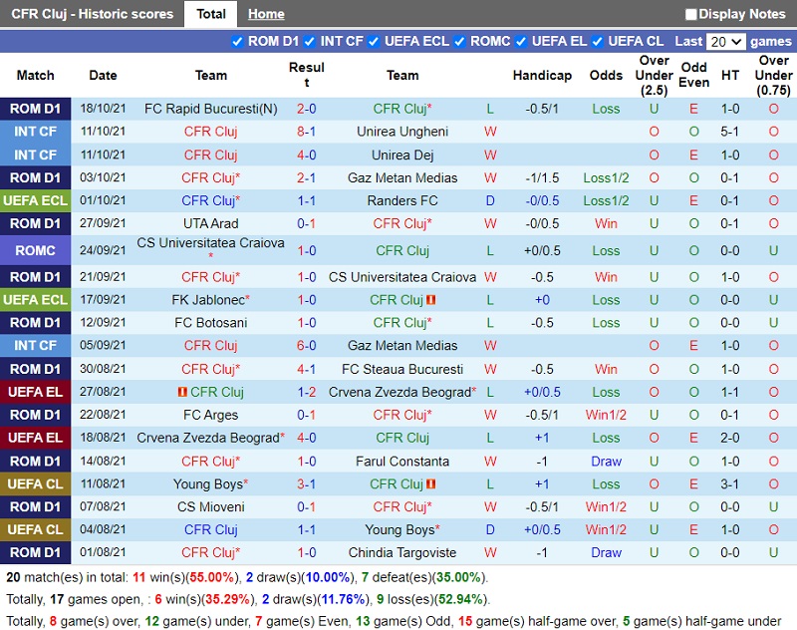The image size is (797, 630).
Task: Switch to the Home tab
Action: click(266, 14)
